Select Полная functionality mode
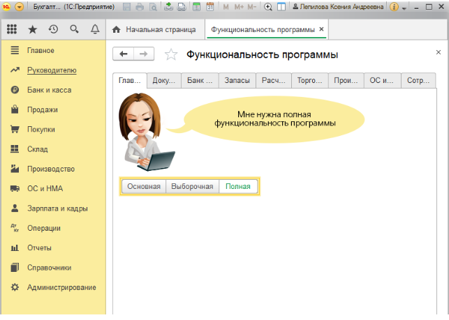The image size is (449, 320). coord(238,186)
